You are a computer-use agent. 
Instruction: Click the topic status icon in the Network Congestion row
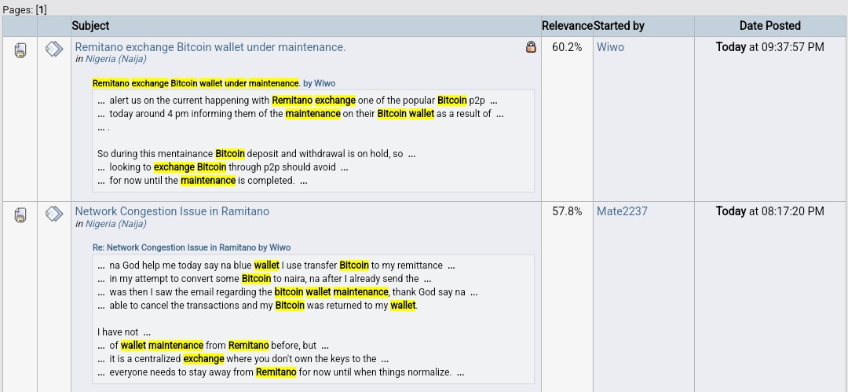(20, 215)
